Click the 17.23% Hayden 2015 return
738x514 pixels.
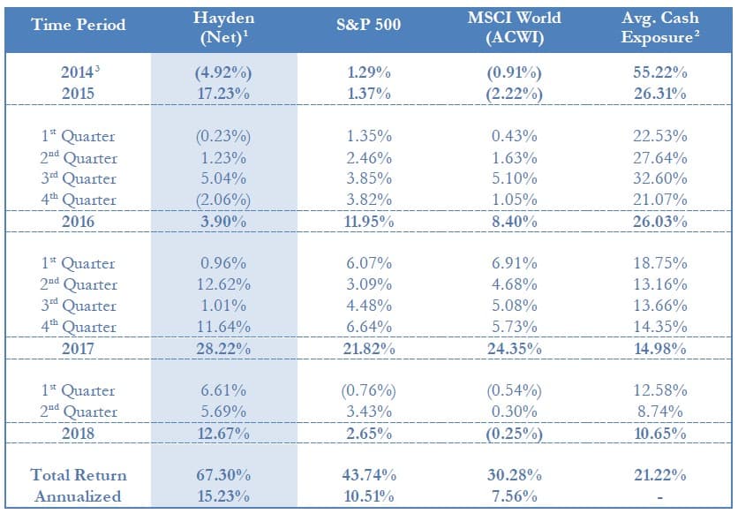[224, 94]
